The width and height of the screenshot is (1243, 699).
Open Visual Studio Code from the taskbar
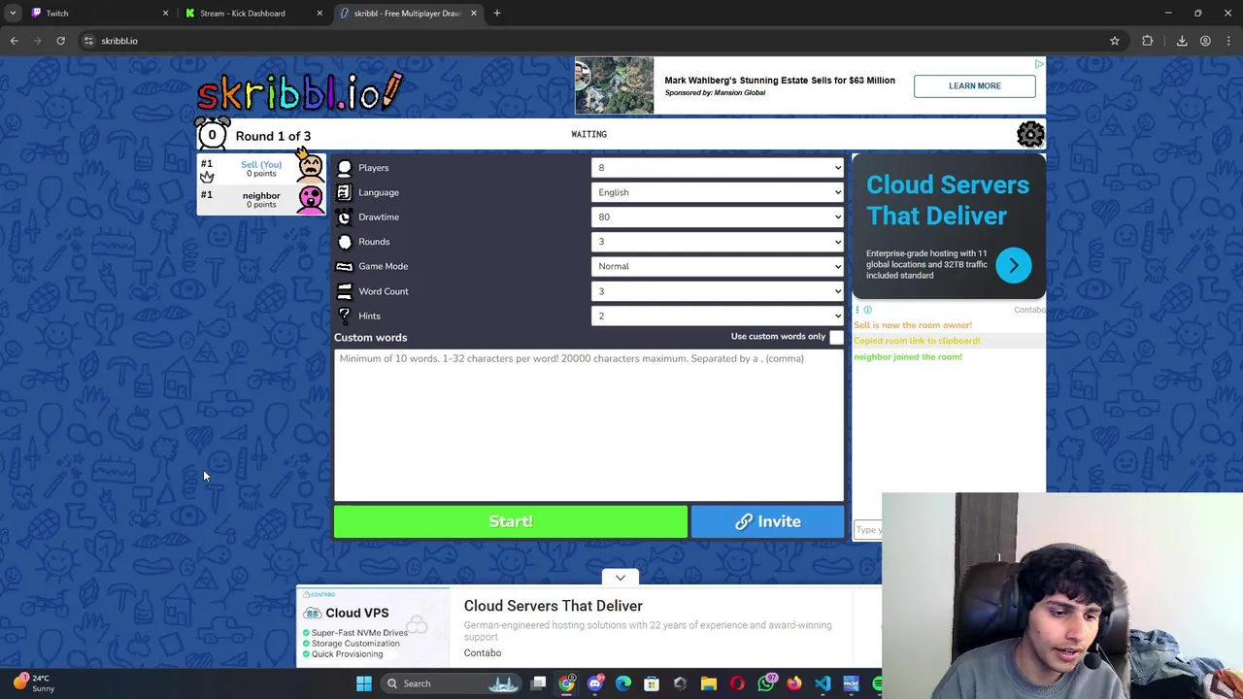pos(823,683)
